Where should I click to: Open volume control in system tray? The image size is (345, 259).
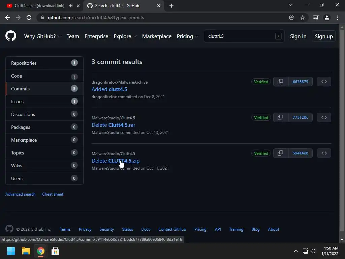point(313,251)
